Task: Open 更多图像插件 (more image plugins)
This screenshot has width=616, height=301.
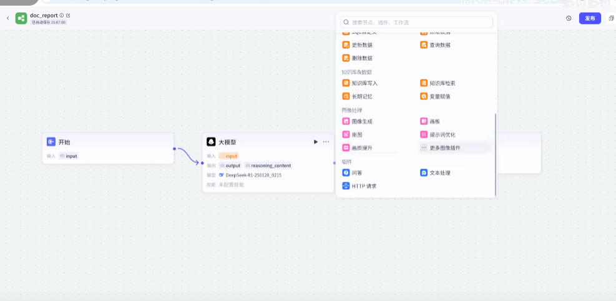Action: (x=444, y=148)
